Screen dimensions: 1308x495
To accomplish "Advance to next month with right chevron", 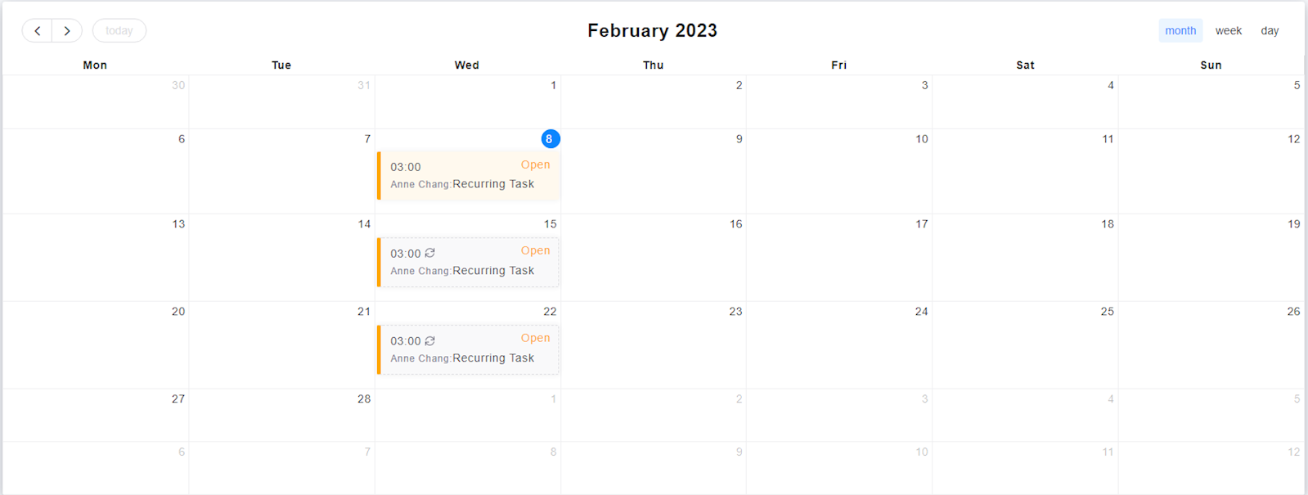I will point(67,31).
